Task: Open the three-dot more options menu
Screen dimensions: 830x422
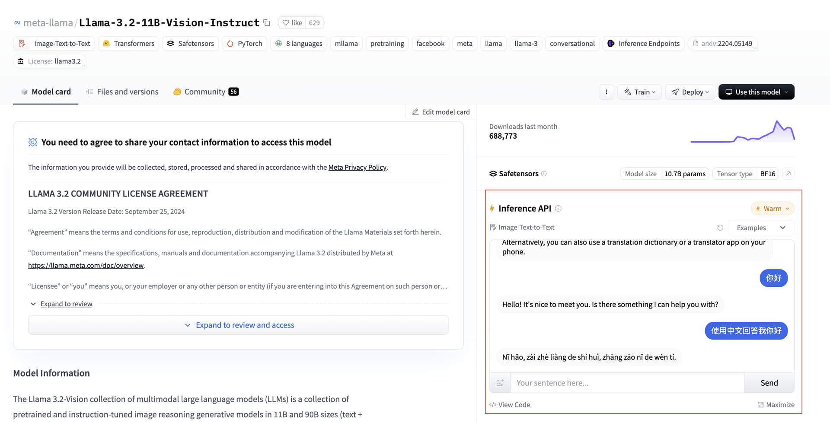Action: (607, 92)
